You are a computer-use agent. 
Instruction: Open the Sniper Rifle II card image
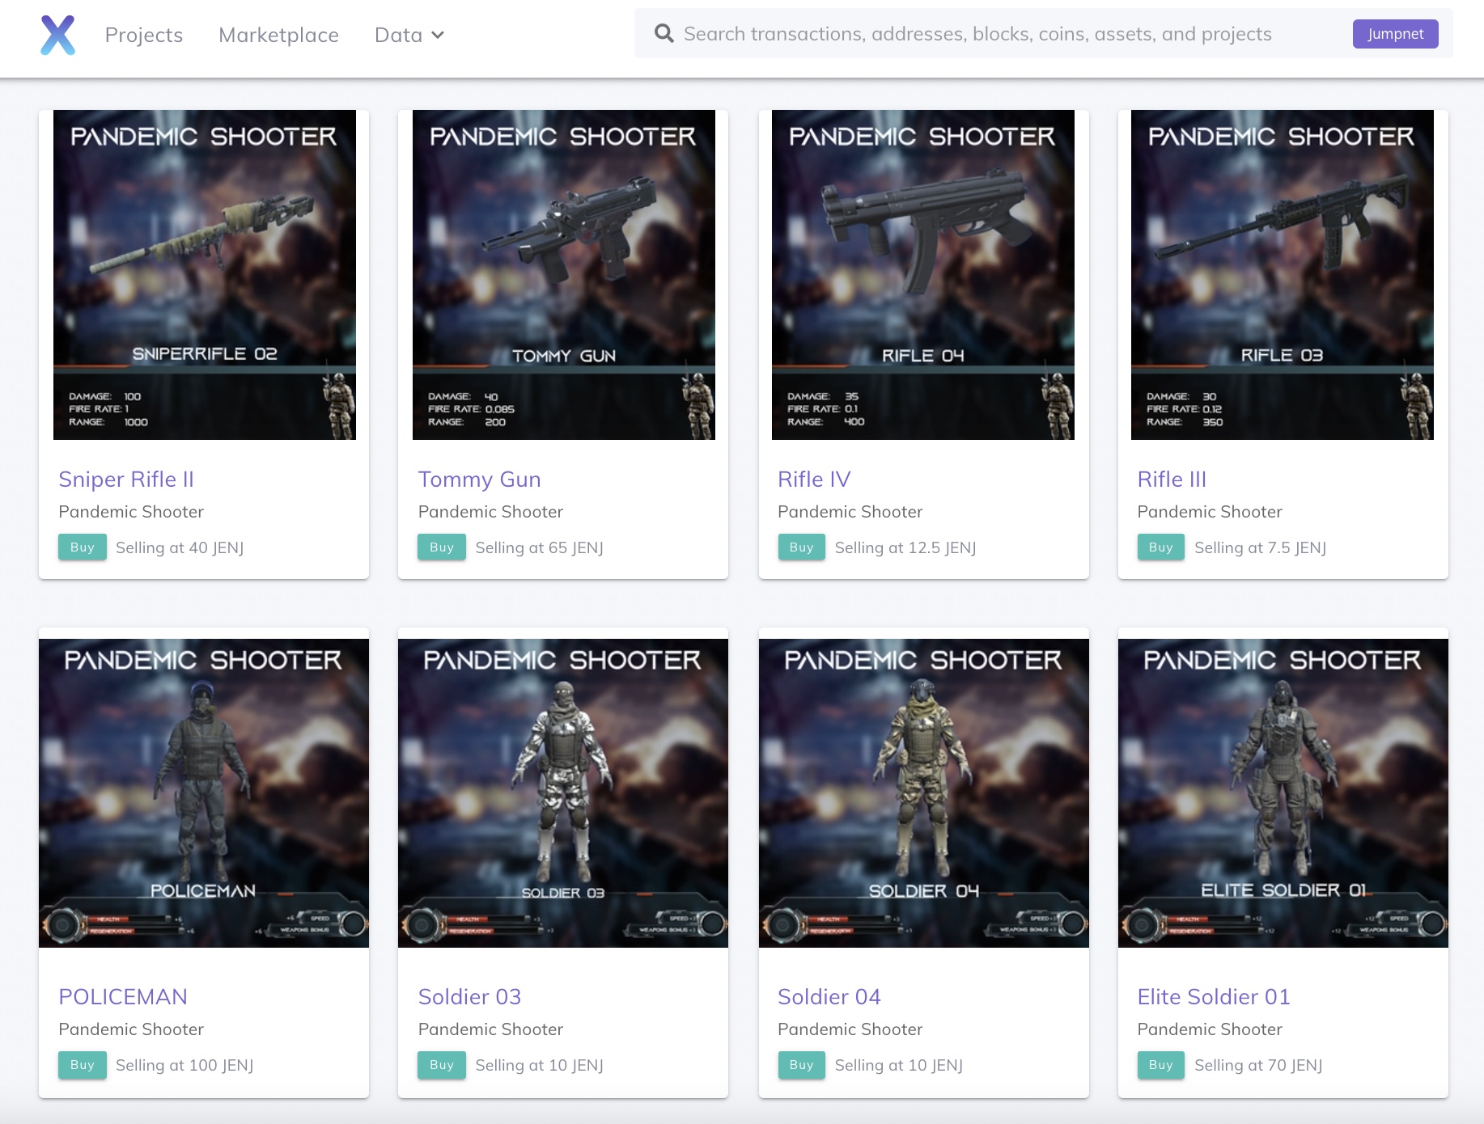pos(204,275)
